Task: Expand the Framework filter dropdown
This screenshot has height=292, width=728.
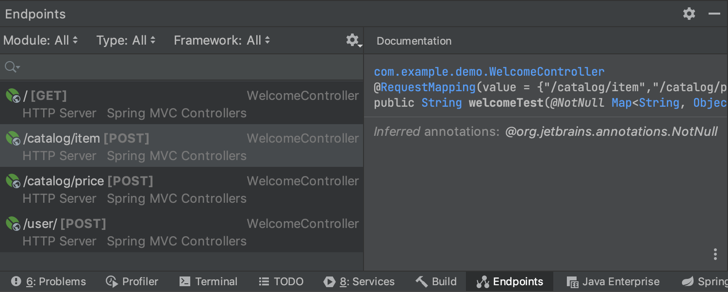Action: [222, 40]
